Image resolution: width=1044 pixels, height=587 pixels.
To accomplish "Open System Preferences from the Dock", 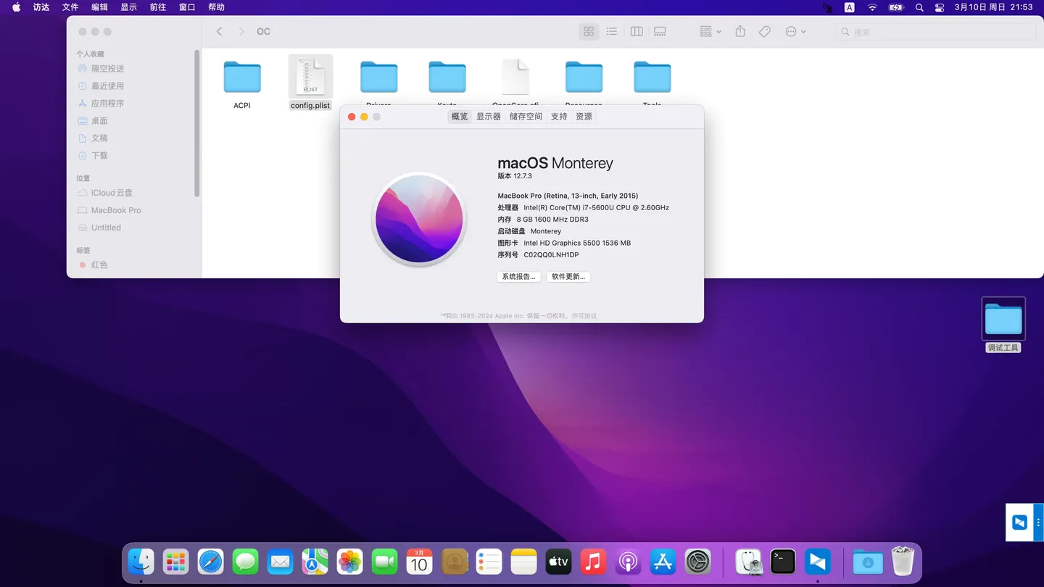I will pyautogui.click(x=697, y=562).
